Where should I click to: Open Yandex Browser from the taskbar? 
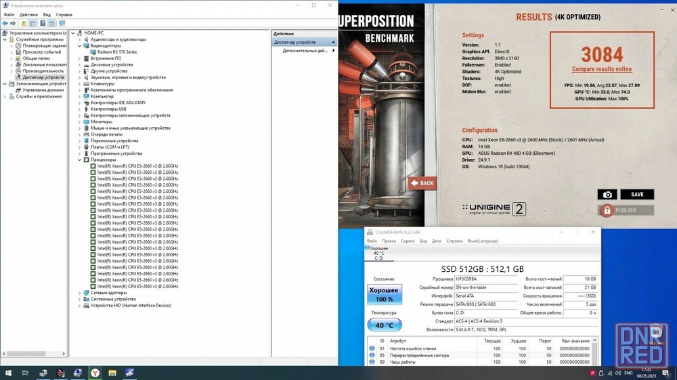(x=95, y=373)
